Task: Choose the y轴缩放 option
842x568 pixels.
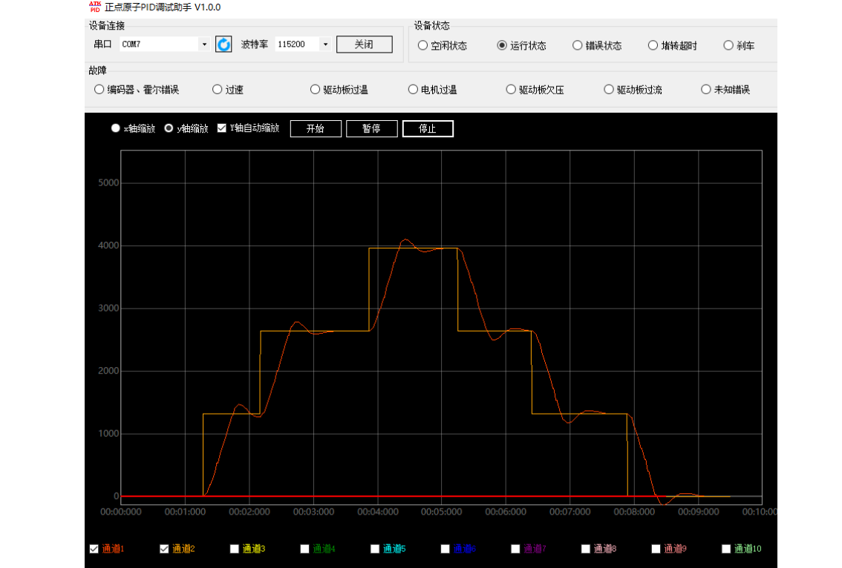Action: click(x=169, y=128)
